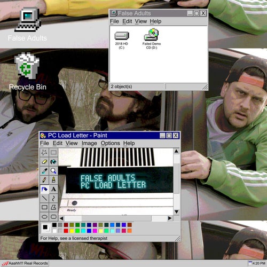Click the foreground/background color indicator box
Image resolution: width=267 pixels, height=267 pixels.
pyautogui.click(x=46, y=228)
